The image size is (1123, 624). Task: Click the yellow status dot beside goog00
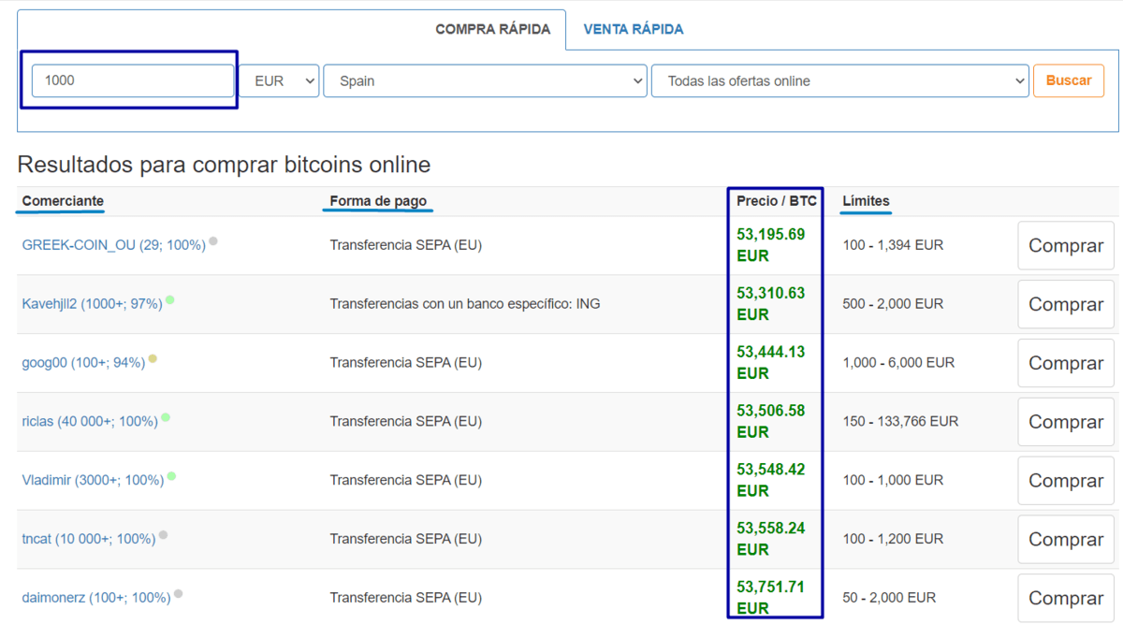[153, 358]
